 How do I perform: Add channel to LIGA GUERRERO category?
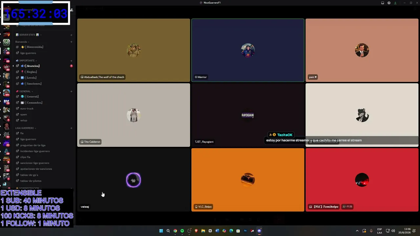71,128
